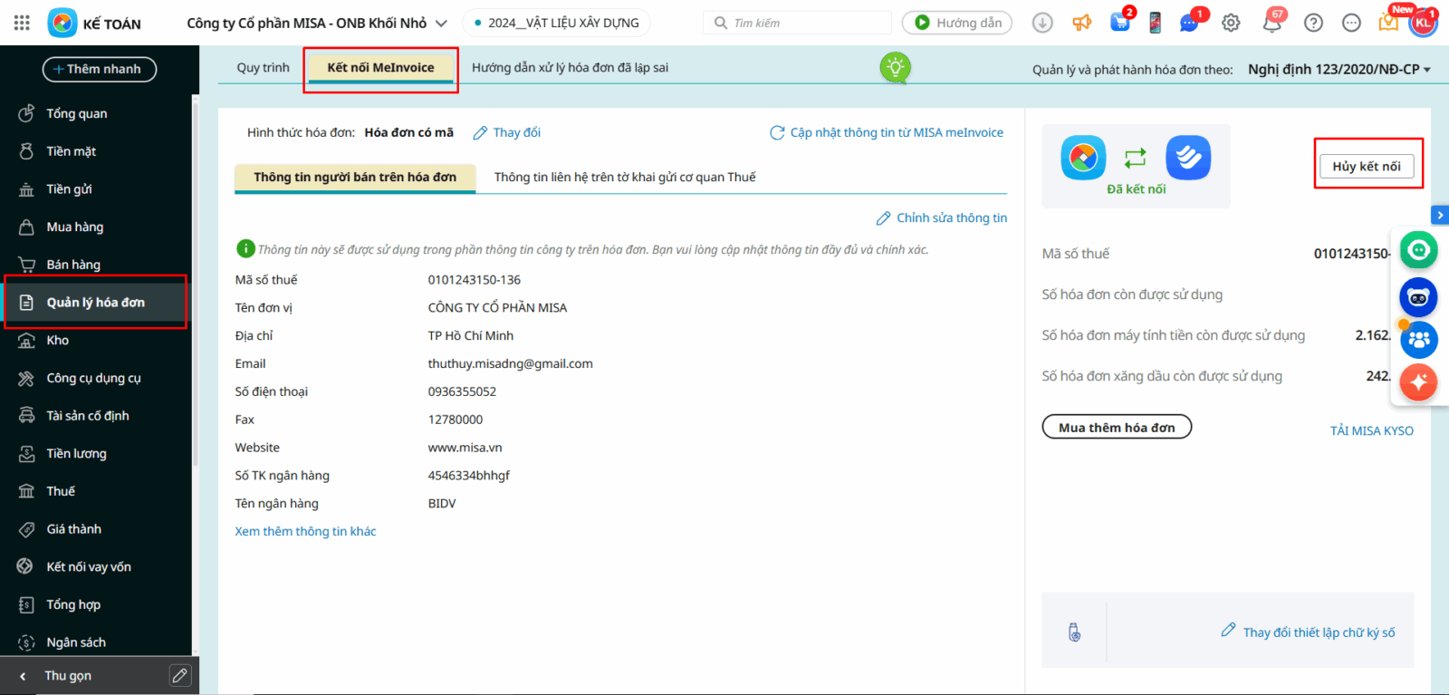Select Quản lý hóa đơn in sidebar
Viewport: 1449px width, 695px height.
coord(95,303)
